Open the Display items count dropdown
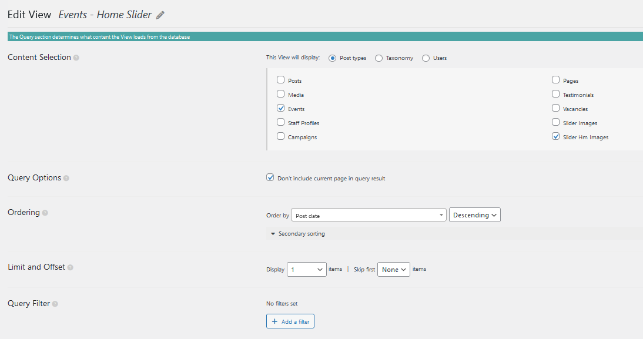The image size is (643, 339). (307, 269)
